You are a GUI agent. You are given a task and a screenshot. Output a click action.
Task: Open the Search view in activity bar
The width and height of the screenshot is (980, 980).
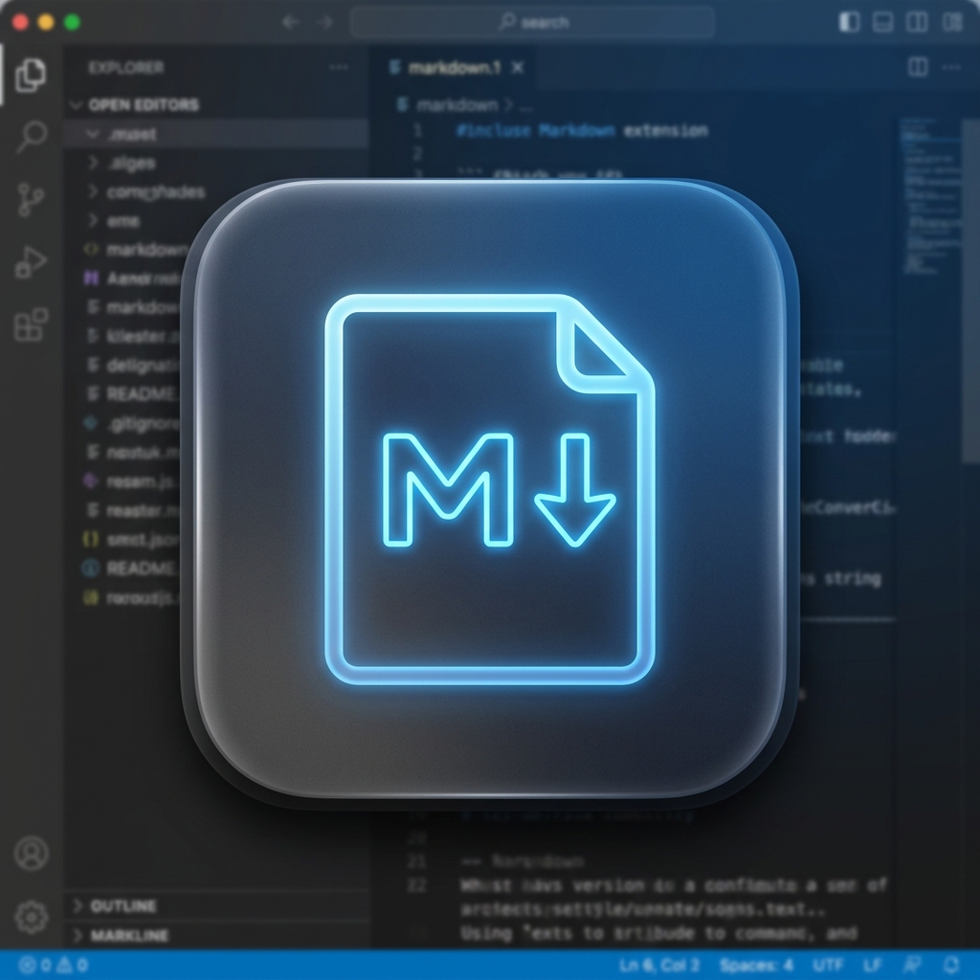pos(32,136)
